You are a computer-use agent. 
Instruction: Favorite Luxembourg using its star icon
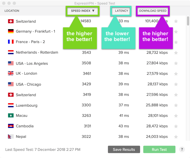(176, 105)
